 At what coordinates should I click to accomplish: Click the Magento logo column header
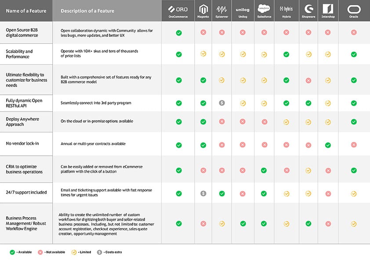click(x=203, y=9)
